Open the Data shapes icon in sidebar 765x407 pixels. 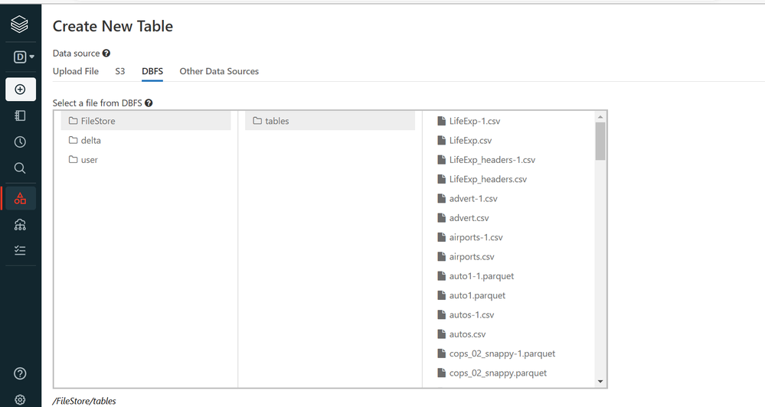pyautogui.click(x=21, y=198)
